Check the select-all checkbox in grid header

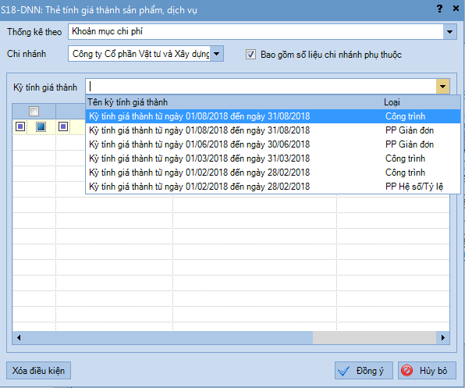click(x=34, y=111)
